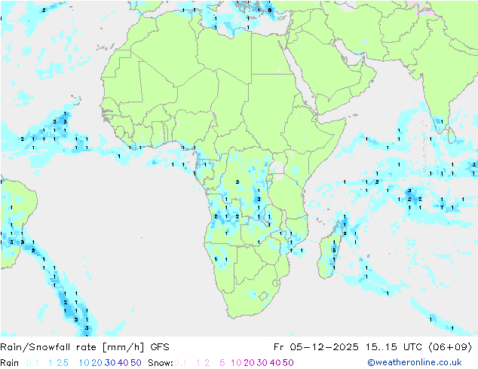Select the snow legend value 30
The width and height of the screenshot is (478, 369).
coord(262,363)
